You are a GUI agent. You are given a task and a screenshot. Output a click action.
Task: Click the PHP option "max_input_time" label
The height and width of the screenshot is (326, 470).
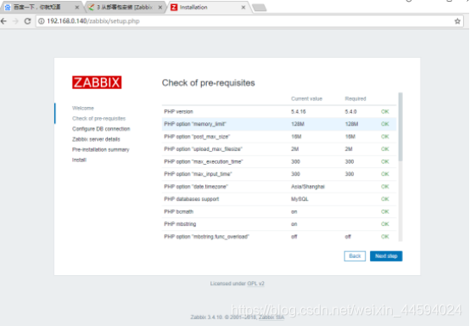pos(199,174)
